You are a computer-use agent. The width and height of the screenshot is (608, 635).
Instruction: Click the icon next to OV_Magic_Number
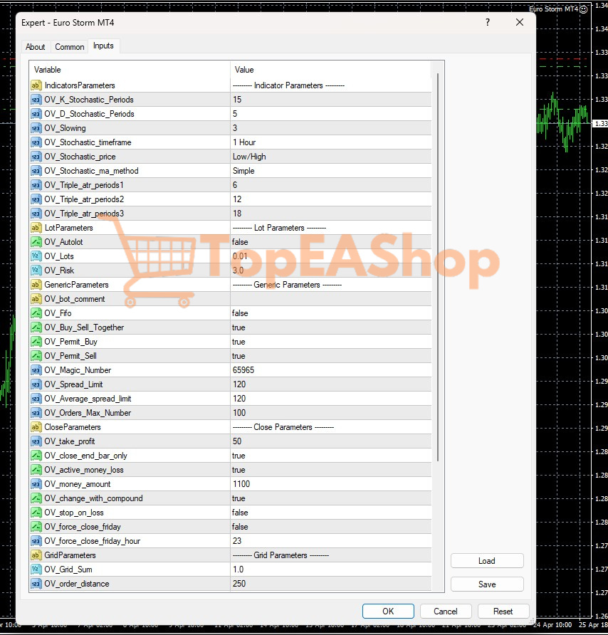tap(36, 370)
